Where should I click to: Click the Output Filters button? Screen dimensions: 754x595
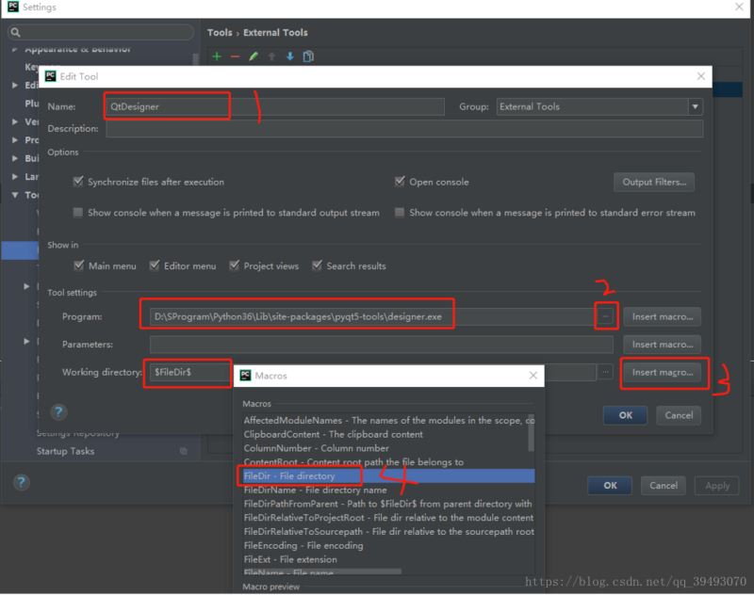pos(656,182)
